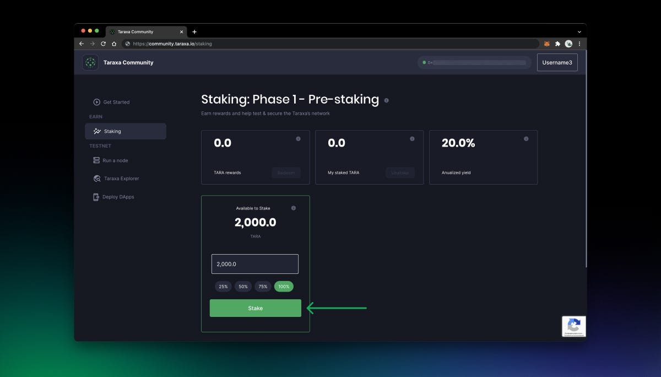Click the browser profile avatar
This screenshot has width=661, height=377.
(568, 44)
